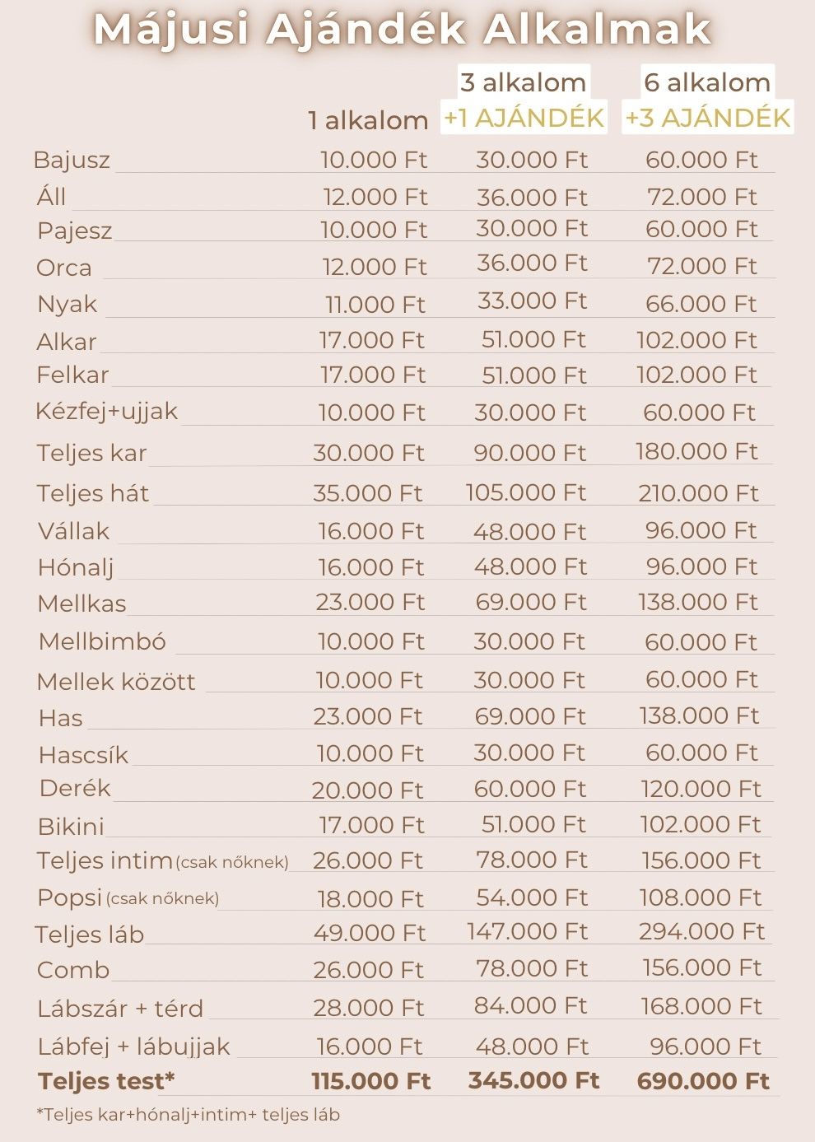This screenshot has height=1142, width=815.
Task: Click the Áll 12.000 Ft price
Action: [x=375, y=197]
